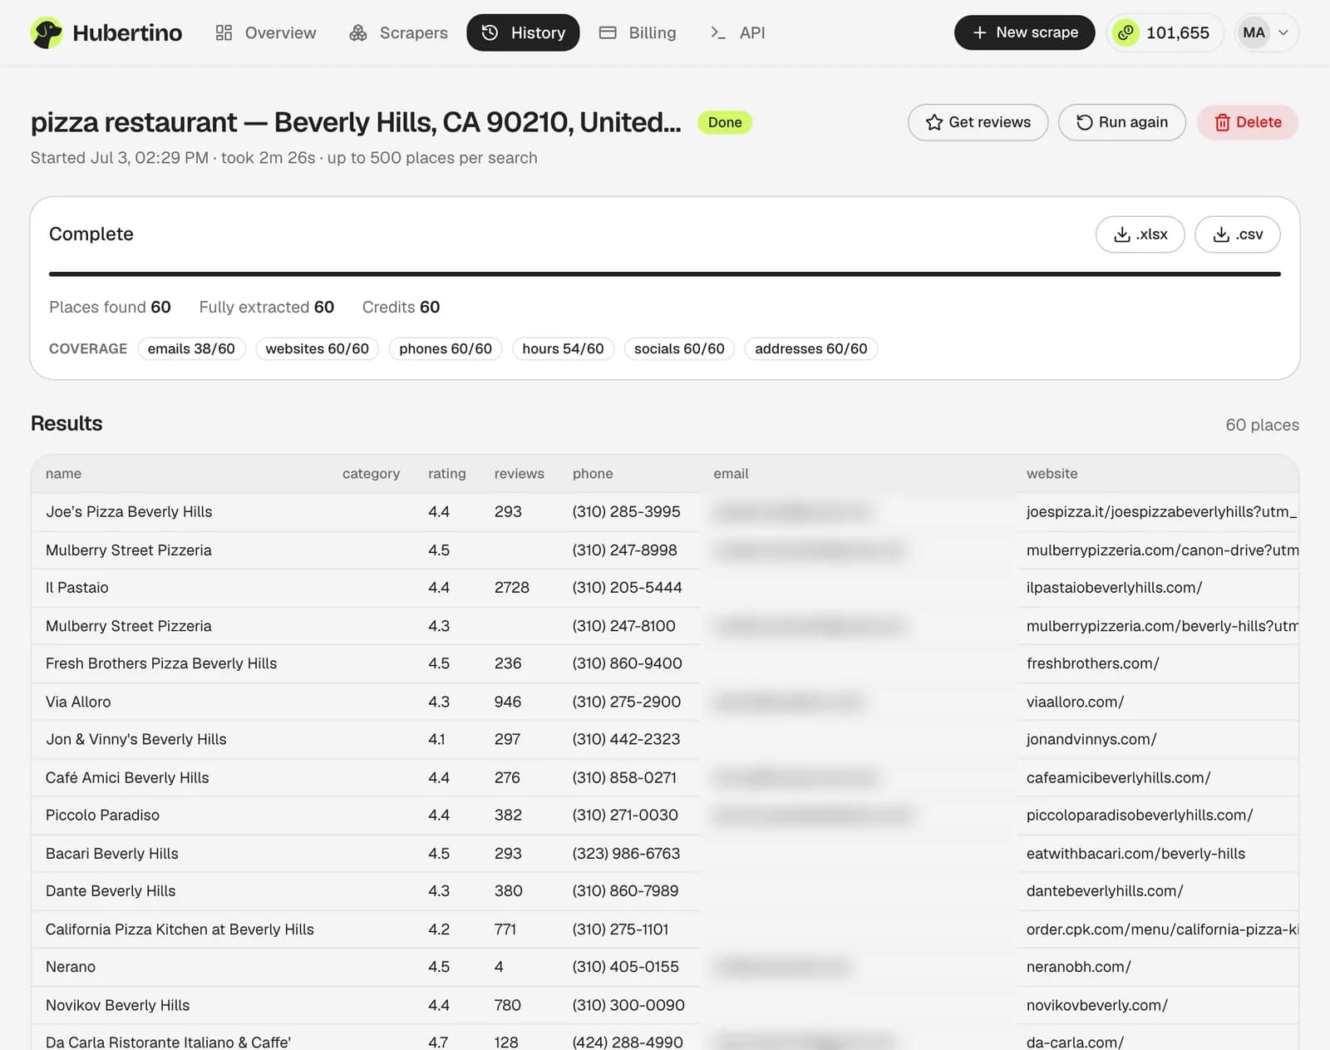Click the Nerano row name

[x=71, y=967]
